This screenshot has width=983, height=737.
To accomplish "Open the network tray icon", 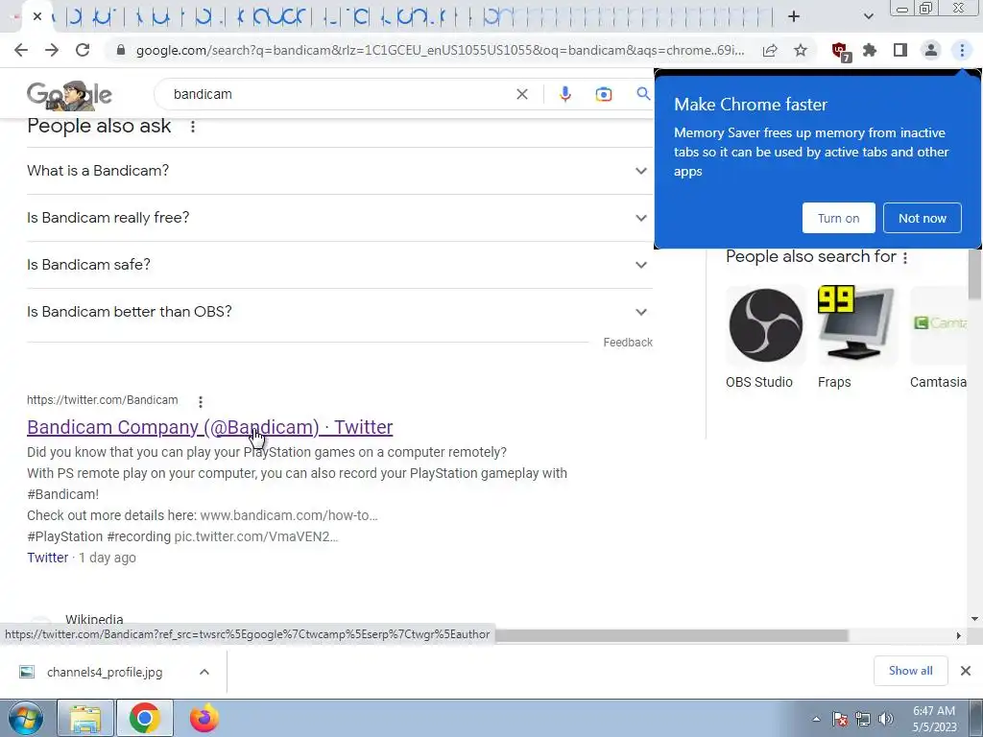I will pyautogui.click(x=863, y=719).
